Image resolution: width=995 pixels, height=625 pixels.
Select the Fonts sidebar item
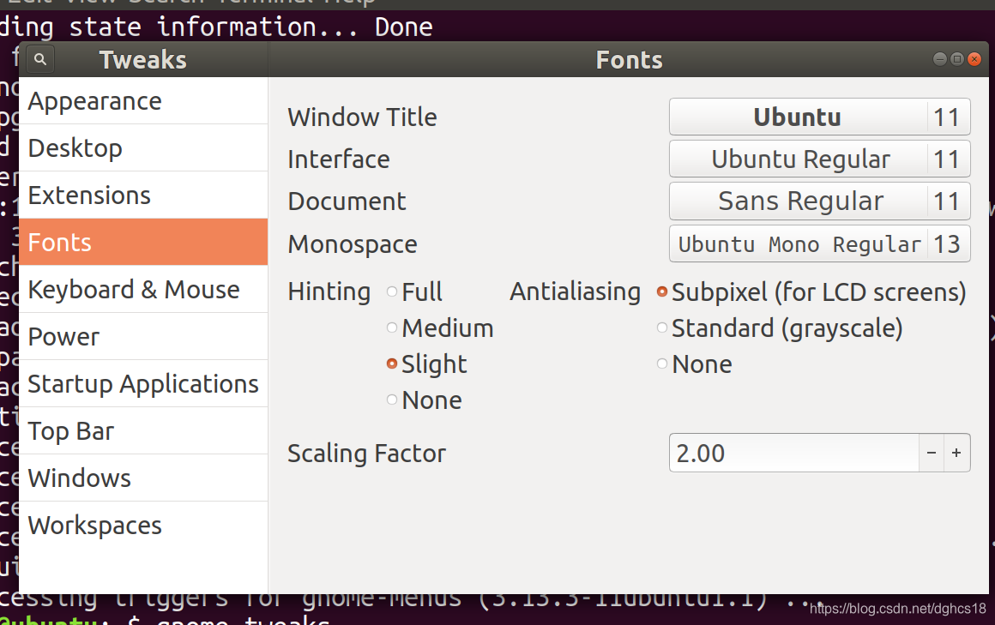click(x=143, y=242)
